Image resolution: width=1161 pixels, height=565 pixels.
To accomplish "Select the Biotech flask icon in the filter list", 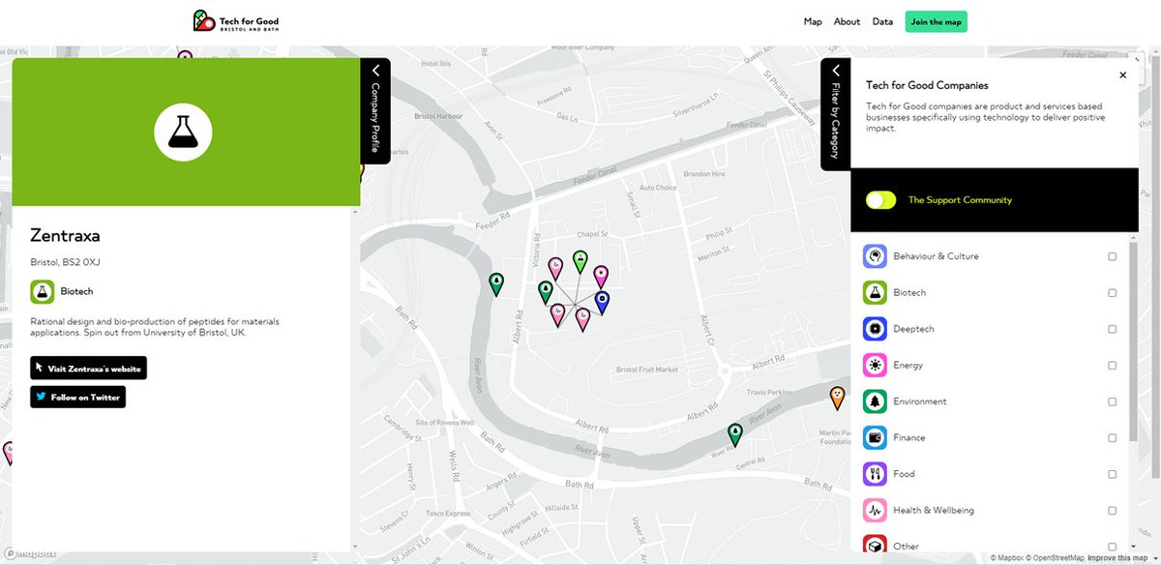I will [874, 292].
